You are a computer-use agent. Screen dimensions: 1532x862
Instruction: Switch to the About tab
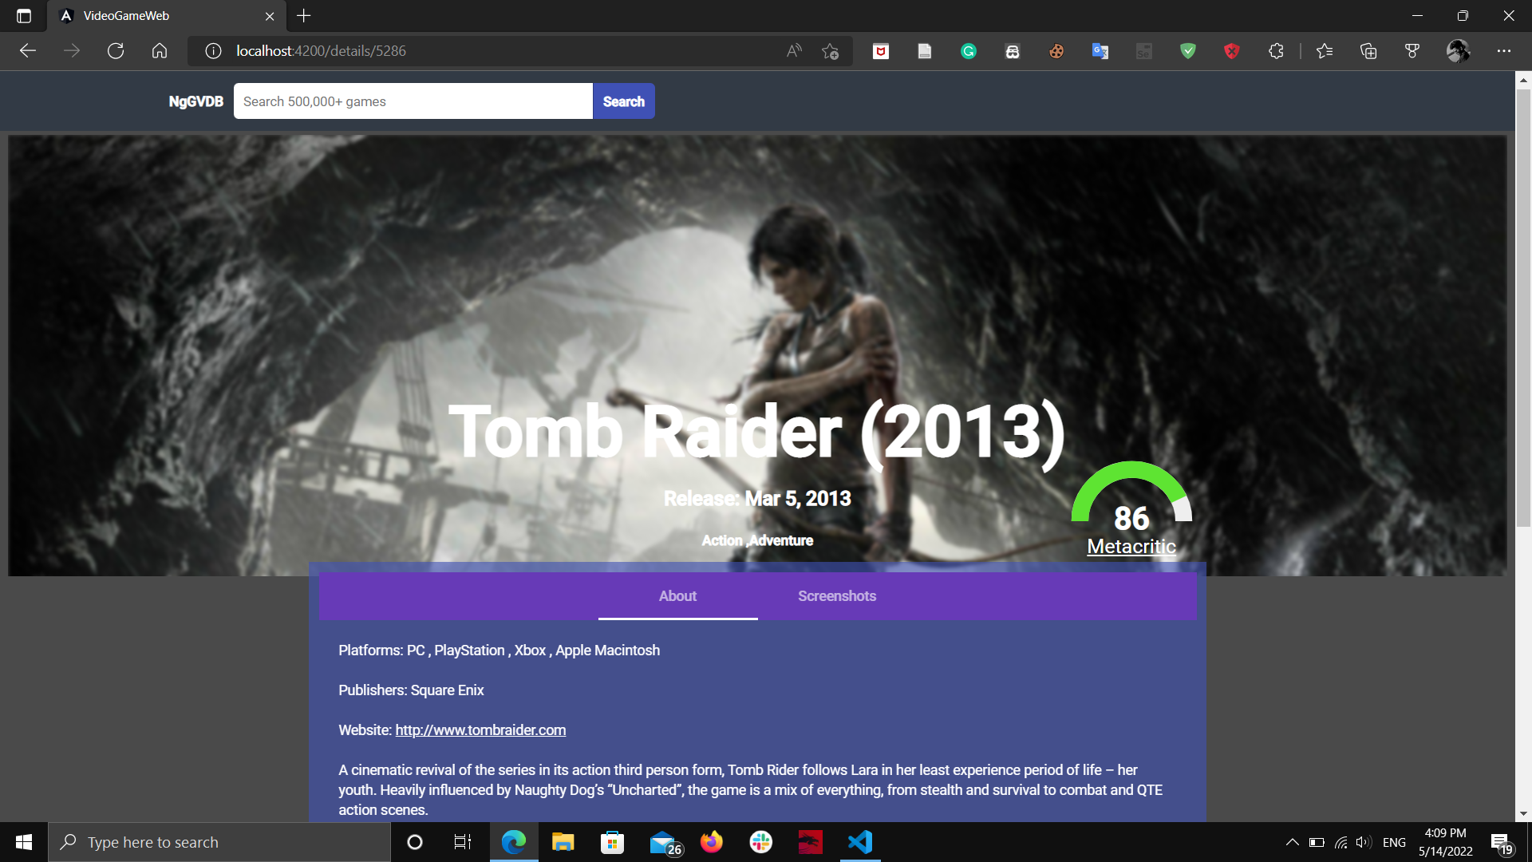coord(677,596)
